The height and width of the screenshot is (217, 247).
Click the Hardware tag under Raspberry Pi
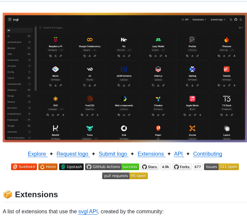tap(52, 50)
